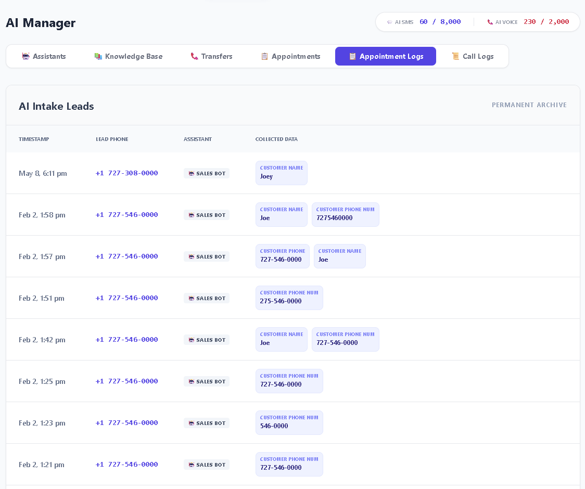The width and height of the screenshot is (585, 489).
Task: Open lead phone in Feb 2, 1:42 pm row
Action: pyautogui.click(x=127, y=340)
